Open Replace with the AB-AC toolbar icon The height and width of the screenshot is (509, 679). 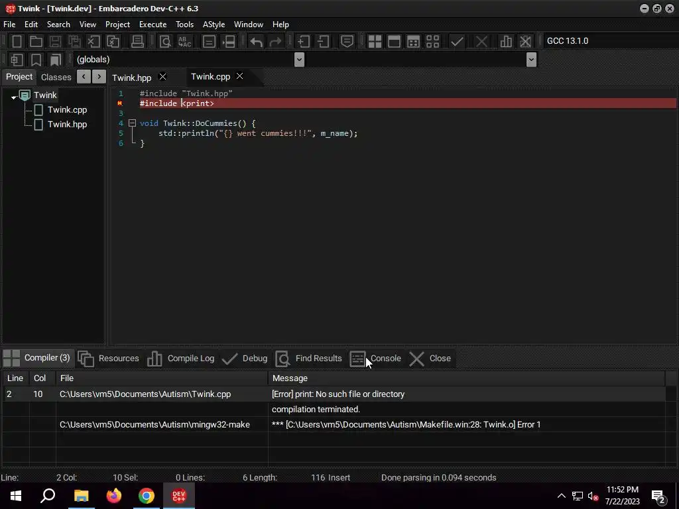184,41
